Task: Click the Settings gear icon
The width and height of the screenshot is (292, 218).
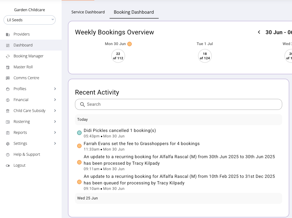Action: click(x=8, y=144)
